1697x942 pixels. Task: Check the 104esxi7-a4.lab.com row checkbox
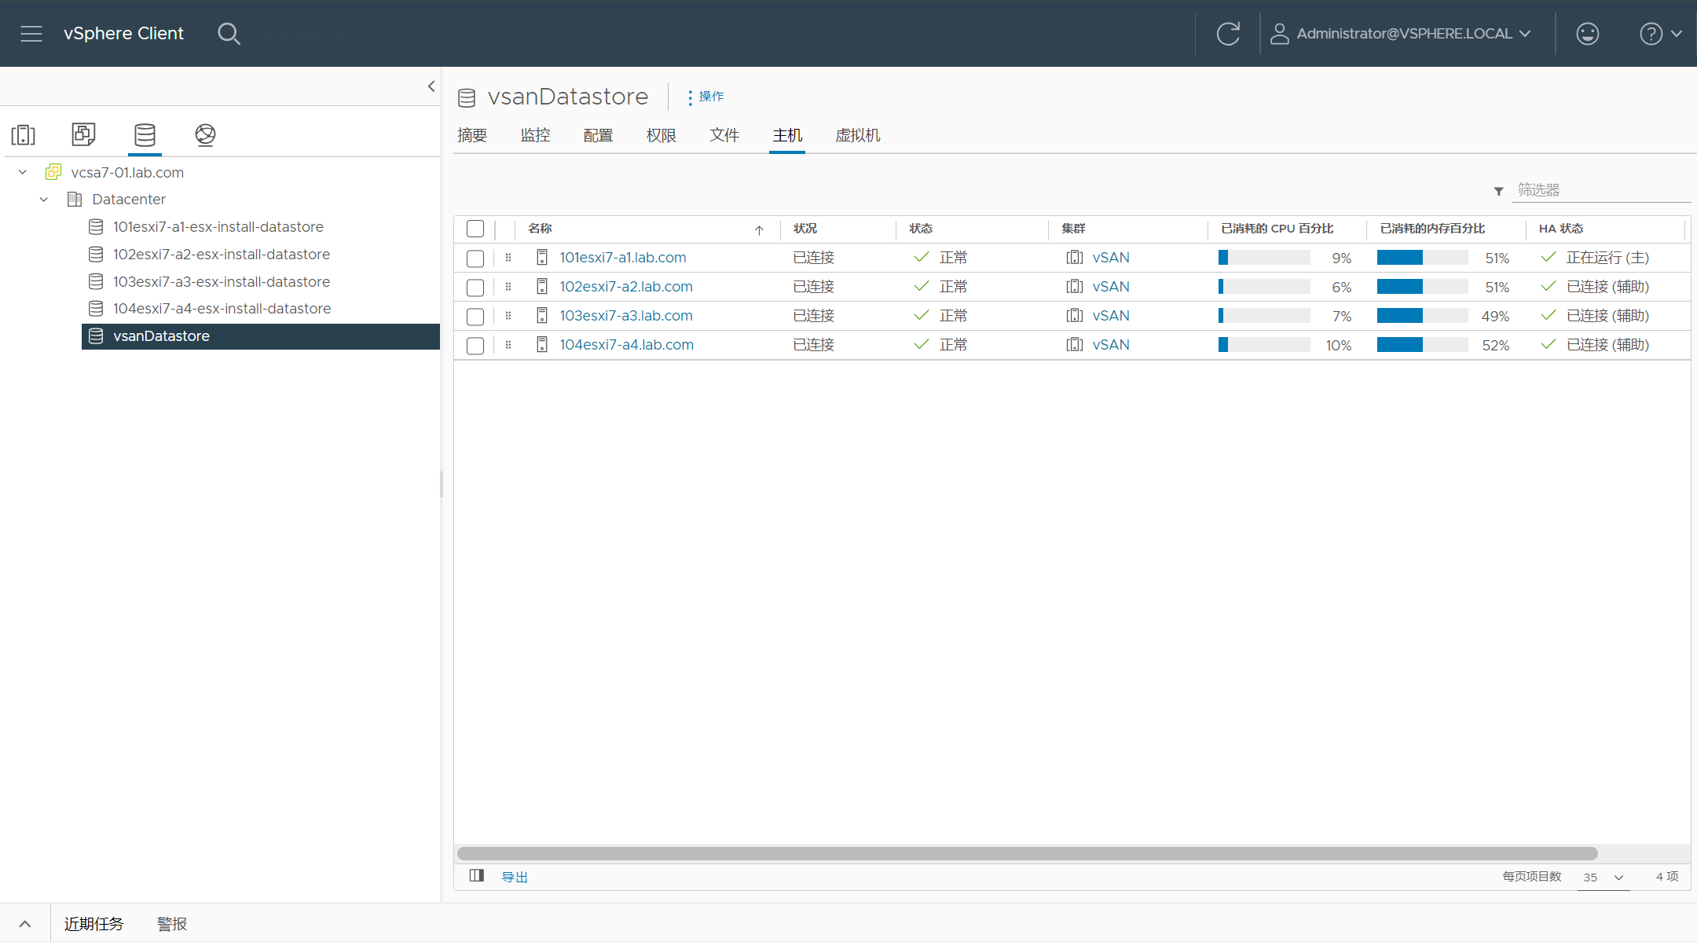[x=475, y=346]
